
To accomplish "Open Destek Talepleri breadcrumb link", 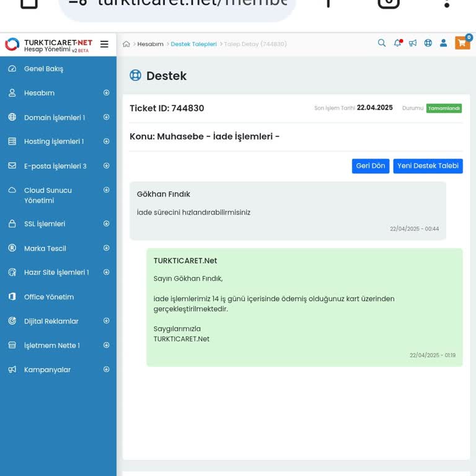I will 193,44.
